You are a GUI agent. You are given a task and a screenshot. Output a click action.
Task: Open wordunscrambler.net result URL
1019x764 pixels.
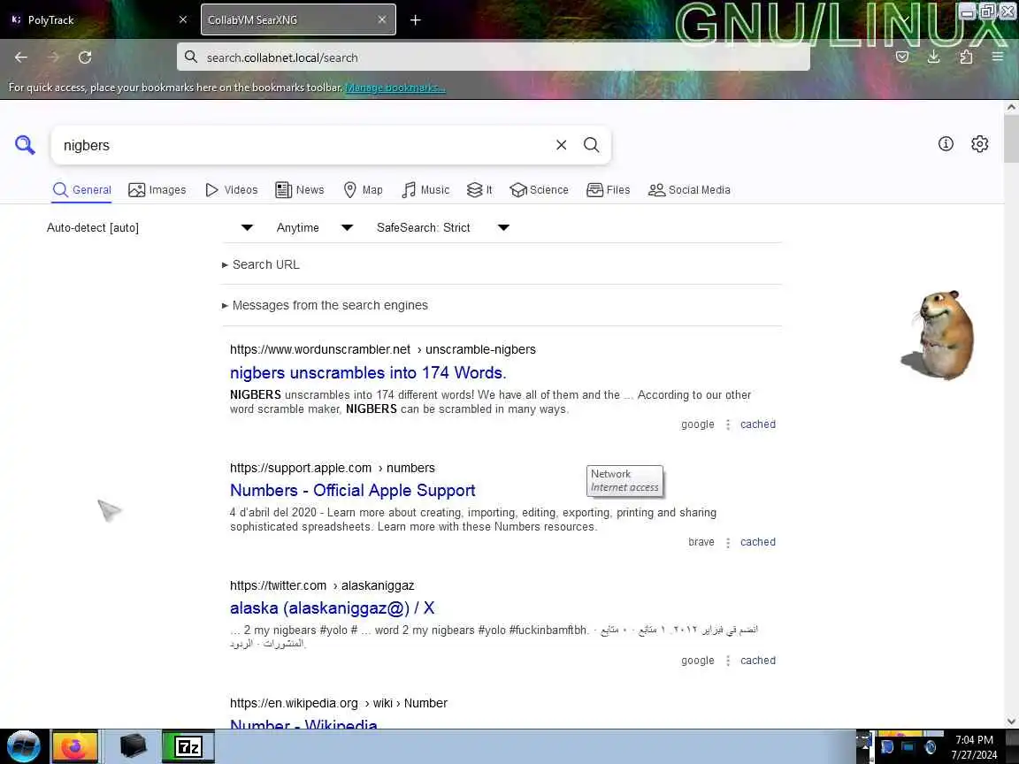pos(383,349)
